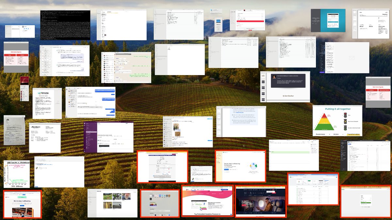Select the small window showing a laptop icon
Image resolution: width=392 pixels, height=220 pixels.
click(219, 24)
